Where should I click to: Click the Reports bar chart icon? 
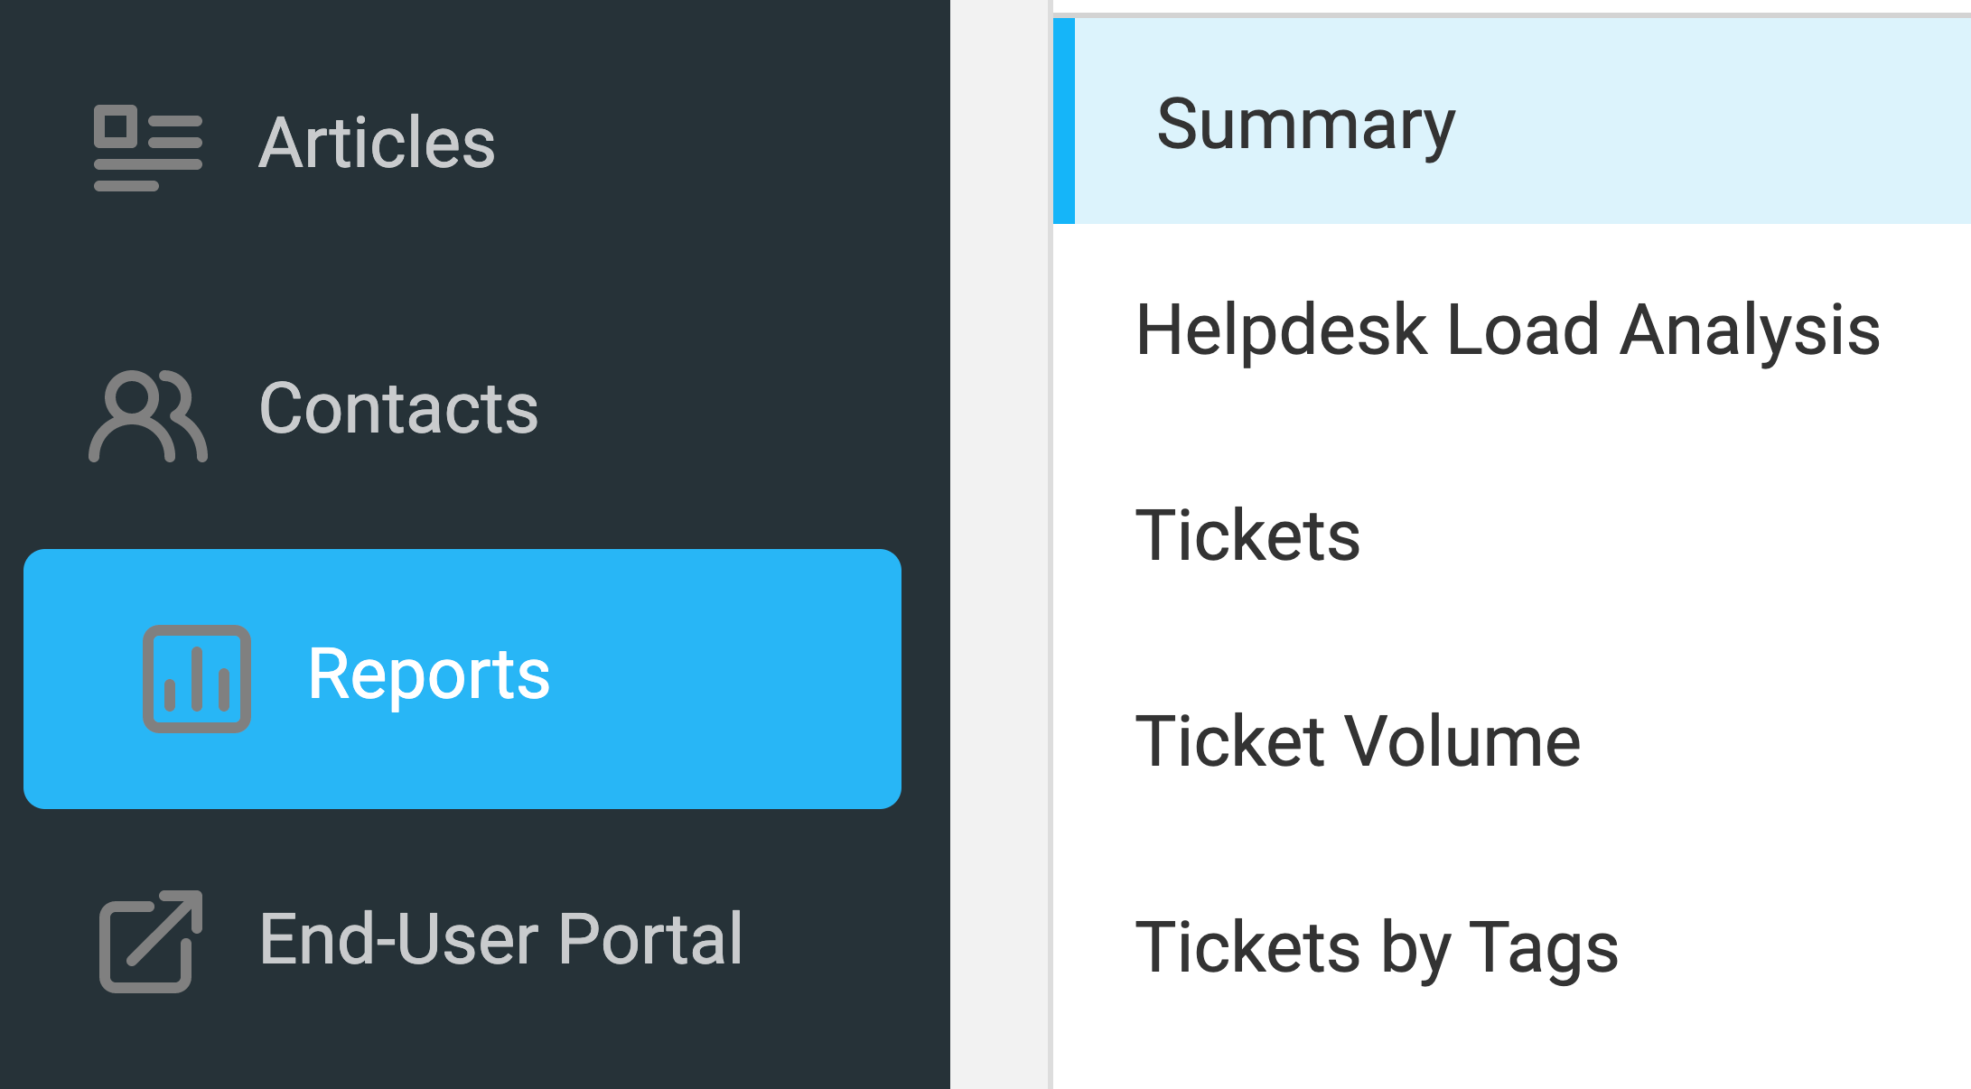coord(197,678)
